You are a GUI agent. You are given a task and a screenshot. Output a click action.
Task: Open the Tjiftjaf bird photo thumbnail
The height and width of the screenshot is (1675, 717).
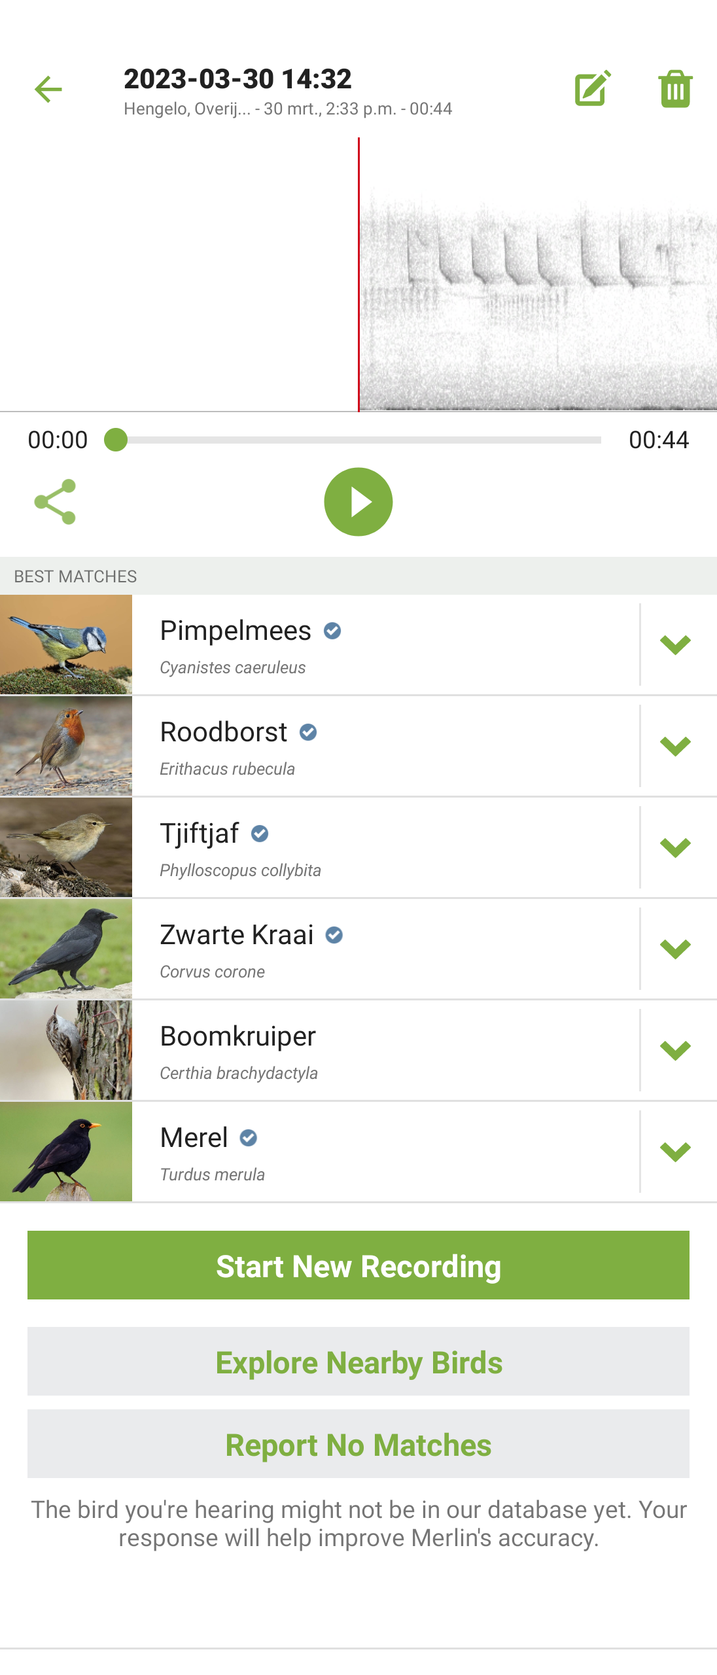66,848
